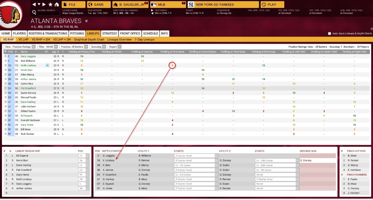Click the Global Search input field
This screenshot has width=373, height=200.
(49, 13)
